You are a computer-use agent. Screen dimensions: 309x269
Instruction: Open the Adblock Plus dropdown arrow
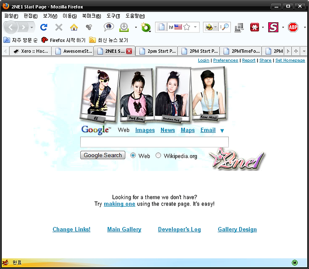[305, 27]
